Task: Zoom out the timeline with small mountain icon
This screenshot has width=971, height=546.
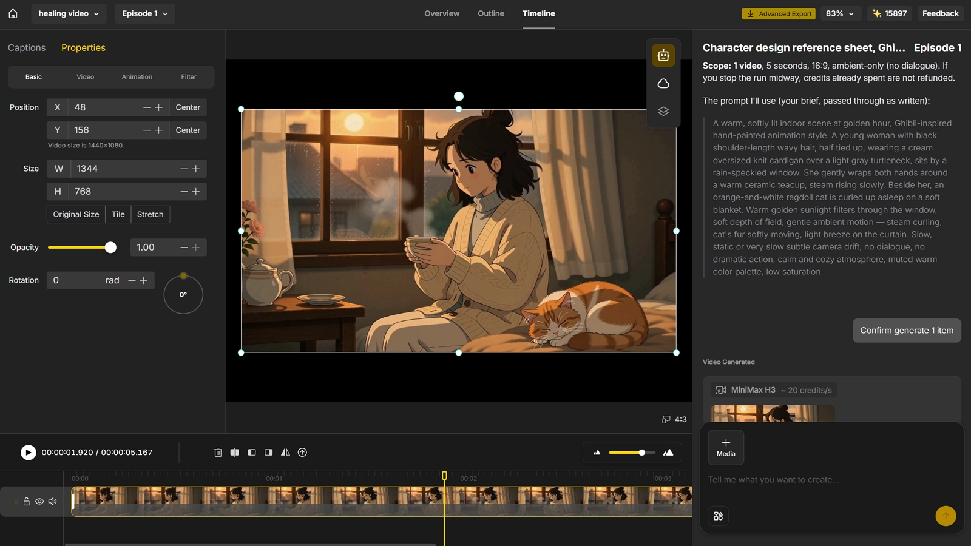Action: click(597, 453)
